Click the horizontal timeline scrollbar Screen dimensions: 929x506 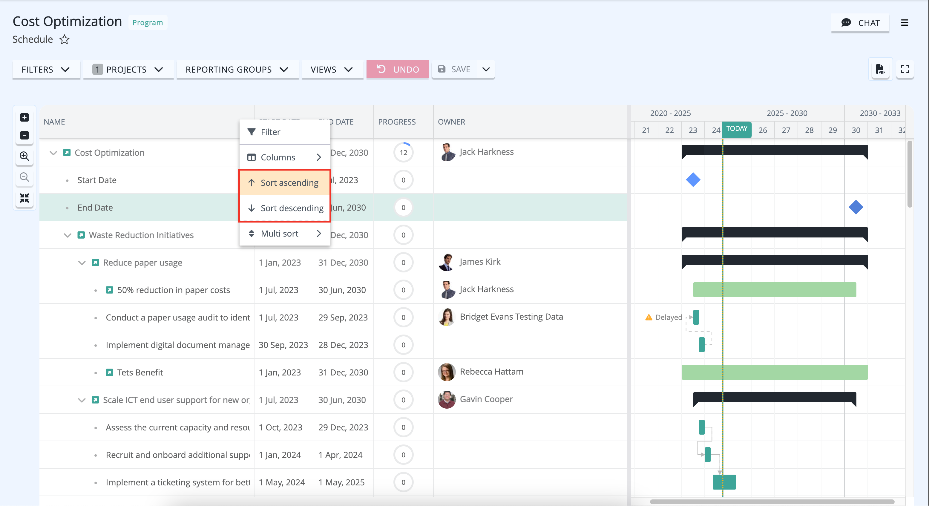tap(772, 502)
